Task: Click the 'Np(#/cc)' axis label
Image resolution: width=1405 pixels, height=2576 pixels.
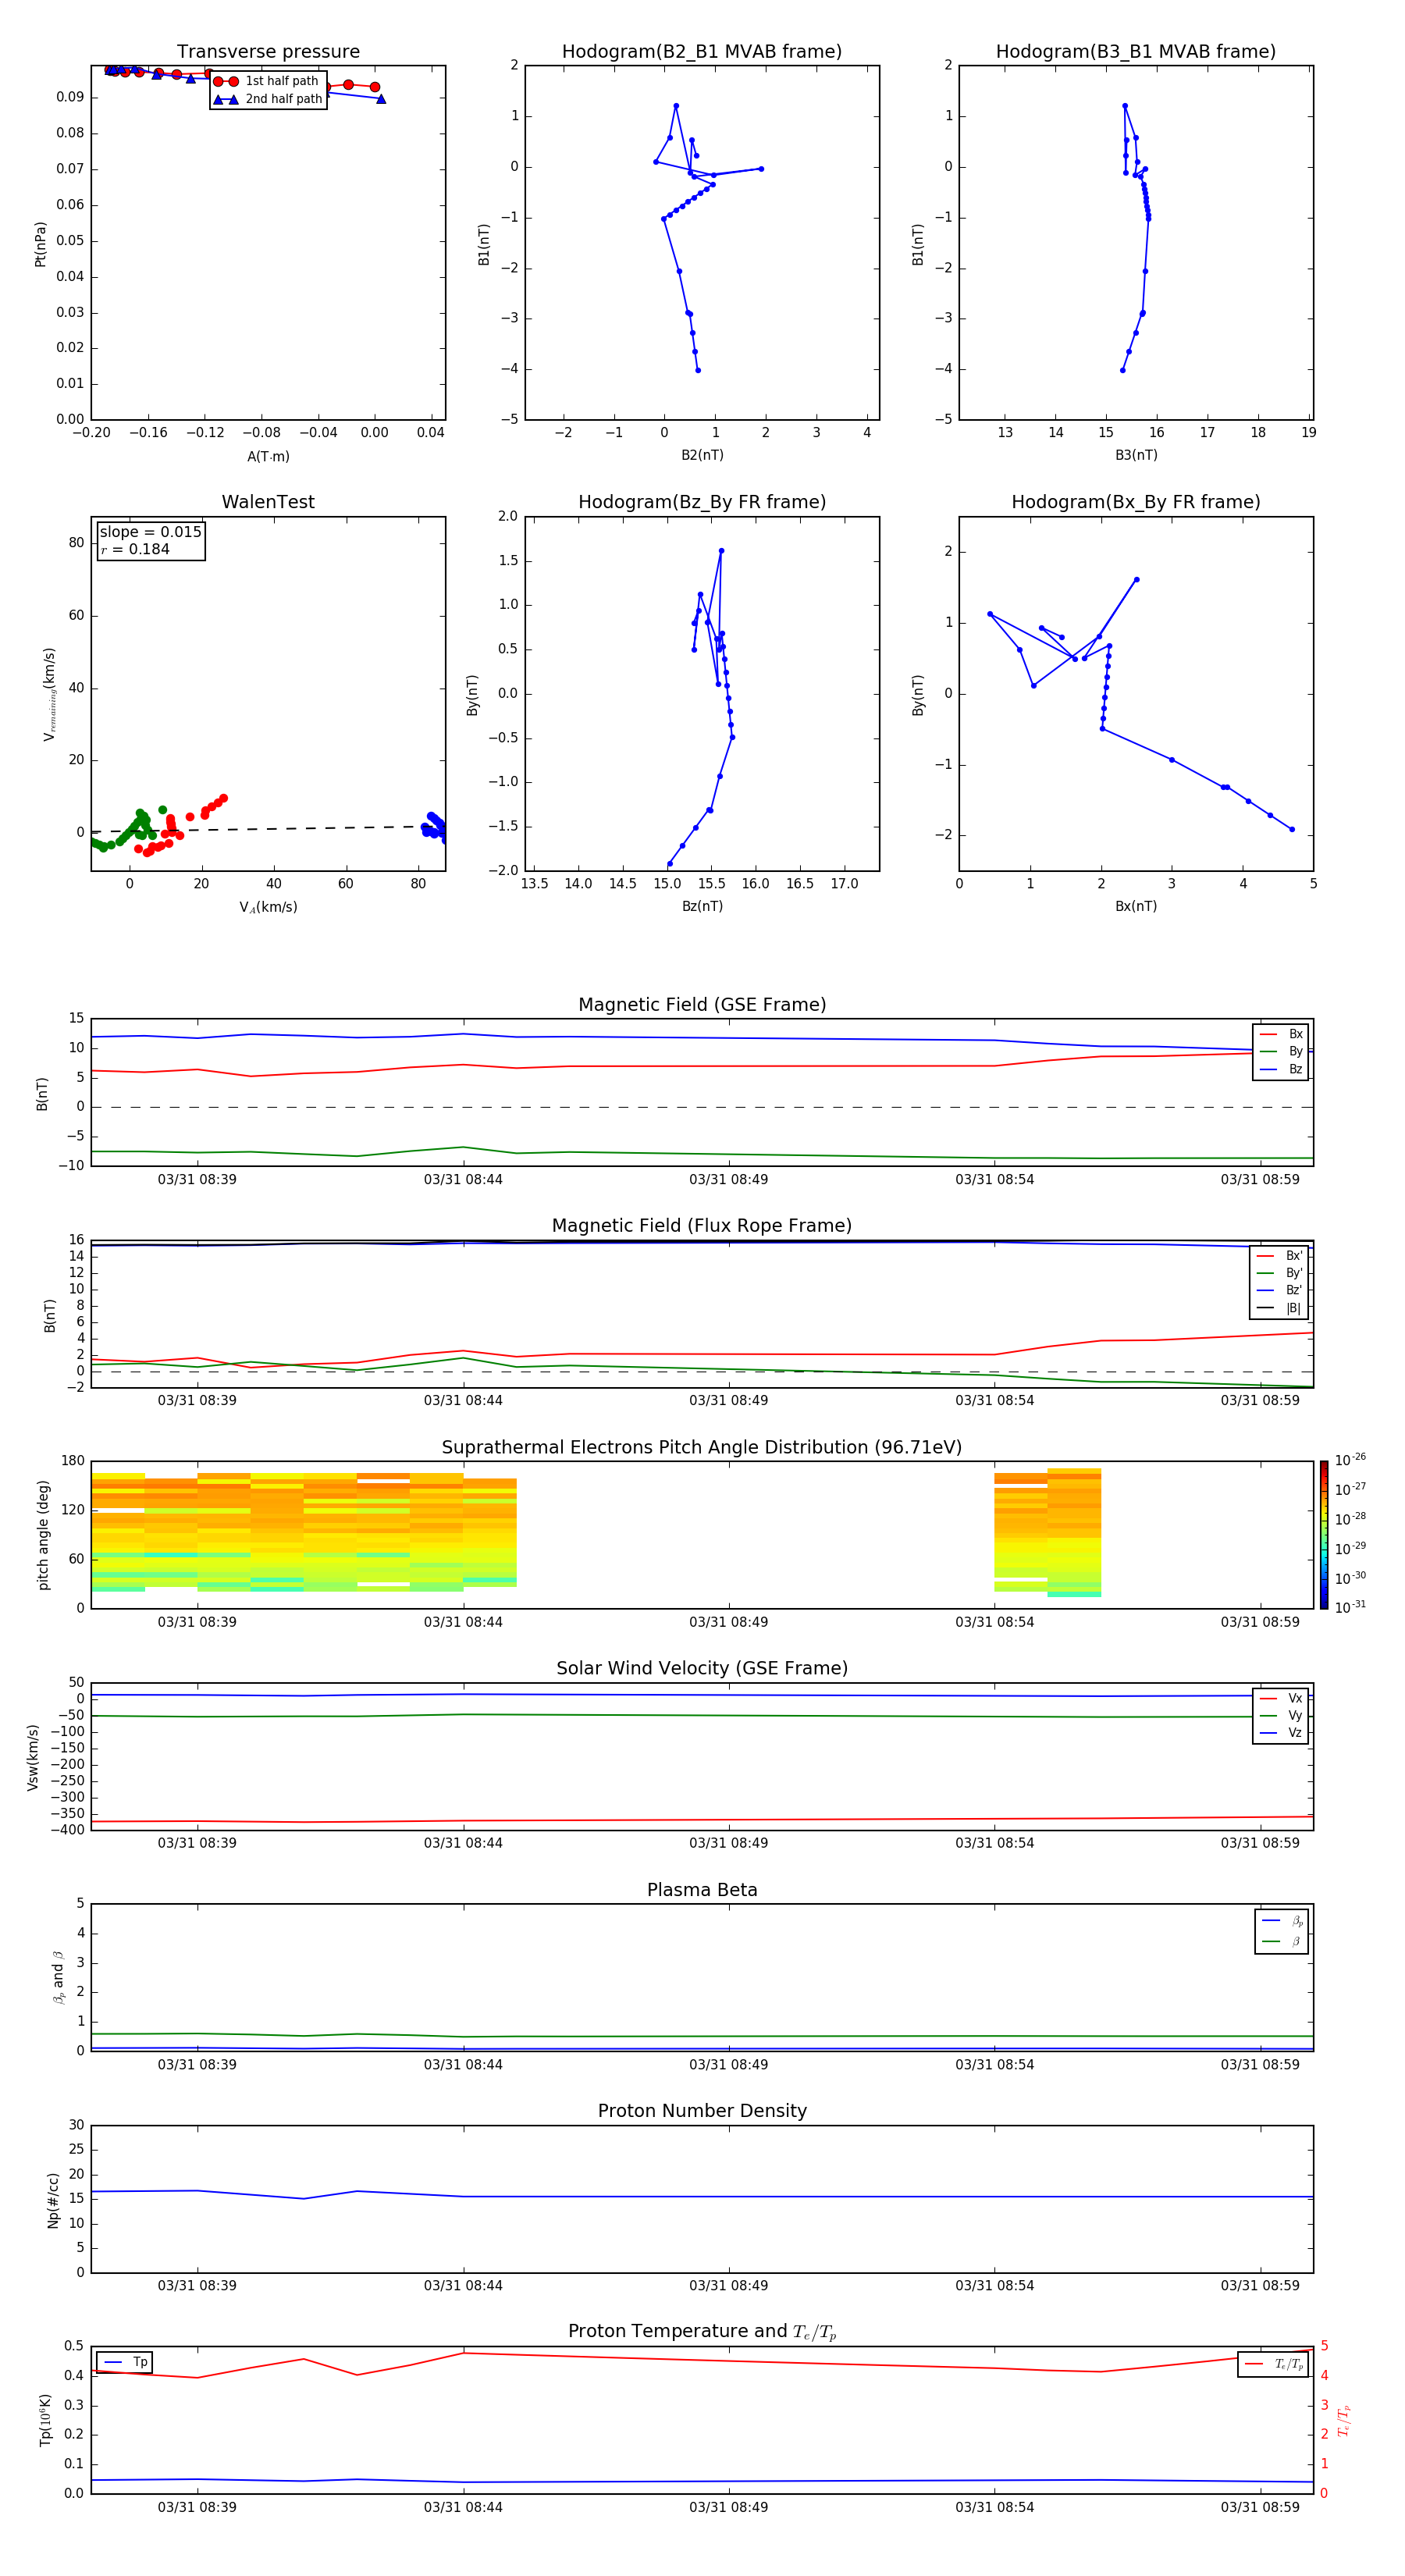Action: click(x=54, y=2200)
